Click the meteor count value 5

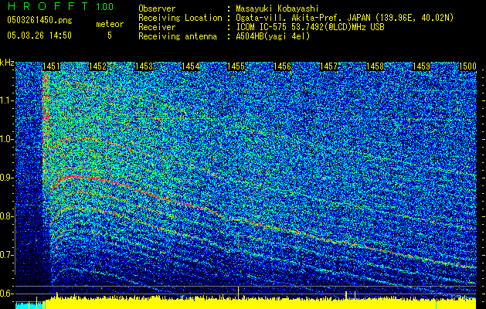pyautogui.click(x=110, y=36)
